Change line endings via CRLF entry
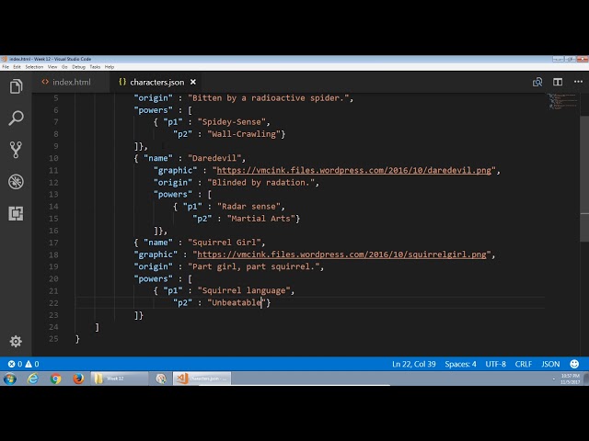 point(524,364)
